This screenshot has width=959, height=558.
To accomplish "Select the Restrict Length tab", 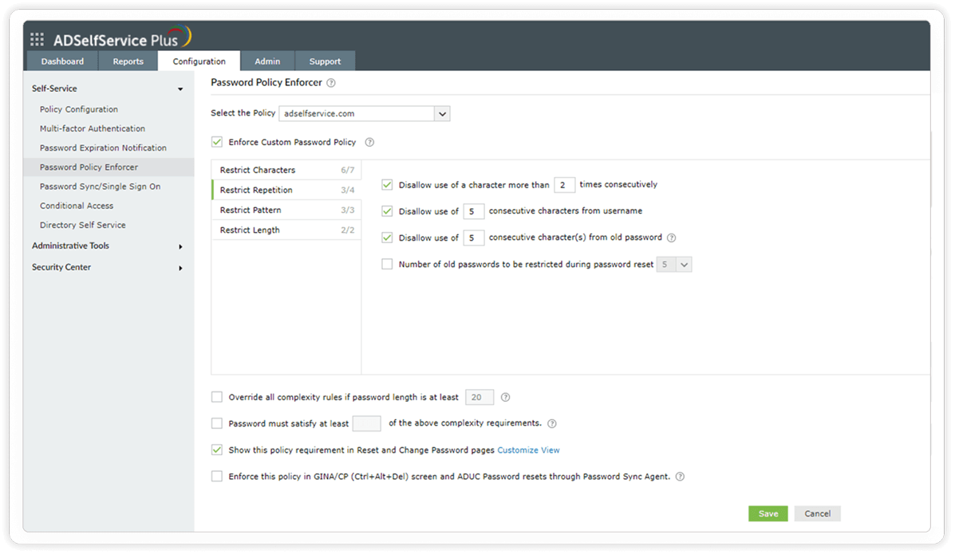I will coord(286,230).
